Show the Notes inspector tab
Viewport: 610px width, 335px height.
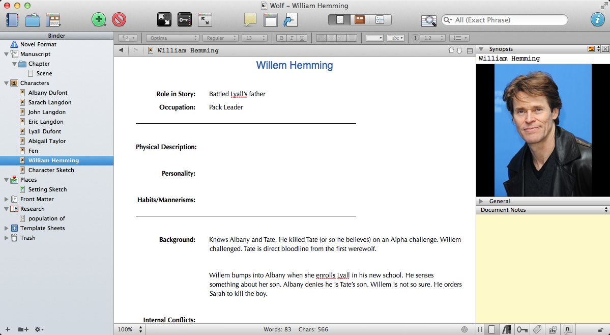[x=492, y=329]
